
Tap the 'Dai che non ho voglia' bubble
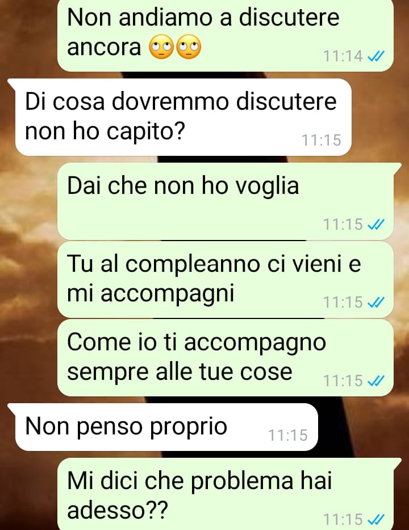point(226,201)
